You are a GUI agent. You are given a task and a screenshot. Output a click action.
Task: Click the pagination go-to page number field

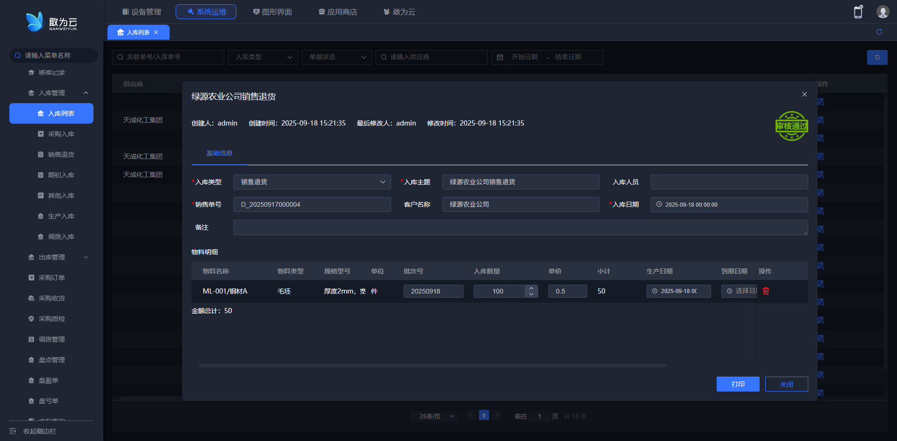tap(540, 416)
